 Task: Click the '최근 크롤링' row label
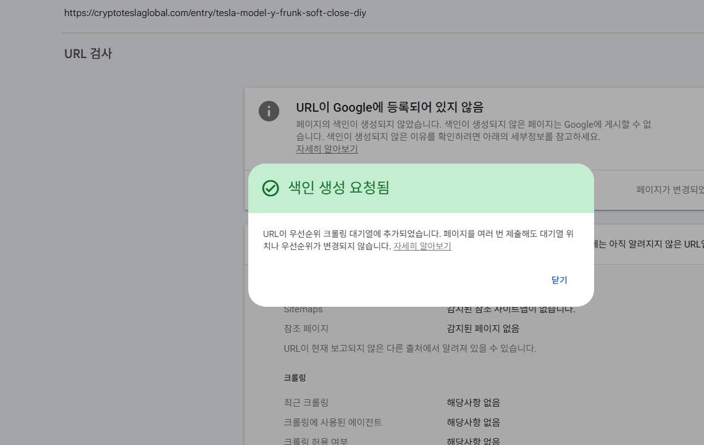pyautogui.click(x=306, y=402)
